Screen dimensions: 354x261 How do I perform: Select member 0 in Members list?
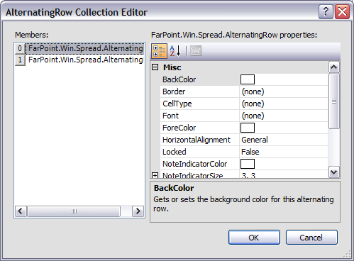pos(85,48)
